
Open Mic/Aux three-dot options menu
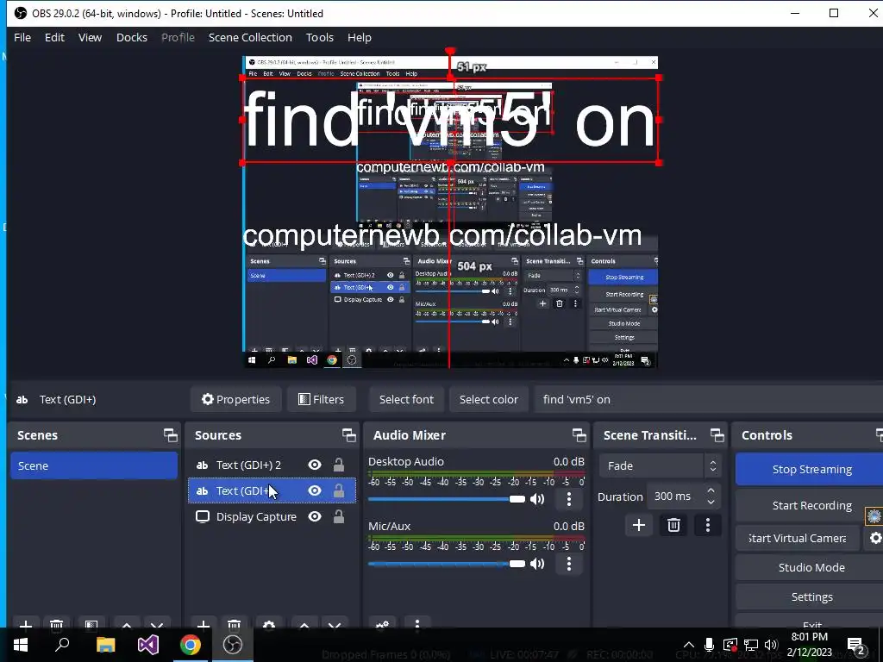click(569, 564)
